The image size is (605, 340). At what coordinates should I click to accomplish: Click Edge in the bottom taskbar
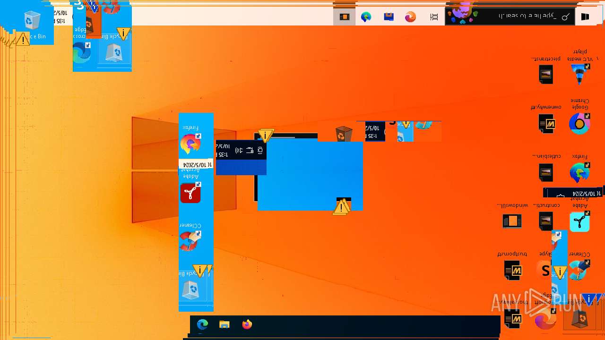(202, 324)
